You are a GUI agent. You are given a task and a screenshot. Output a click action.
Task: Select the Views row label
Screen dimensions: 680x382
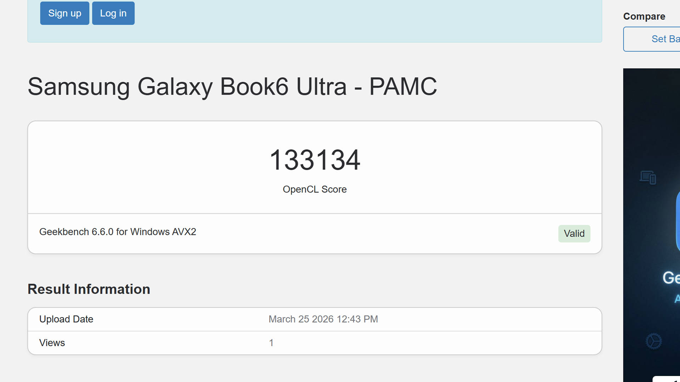[52, 343]
